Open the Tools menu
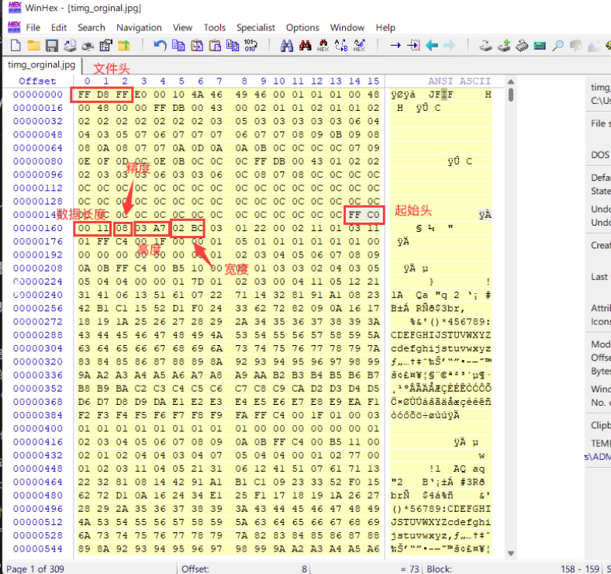Viewport: 611px width, 574px height. (215, 27)
